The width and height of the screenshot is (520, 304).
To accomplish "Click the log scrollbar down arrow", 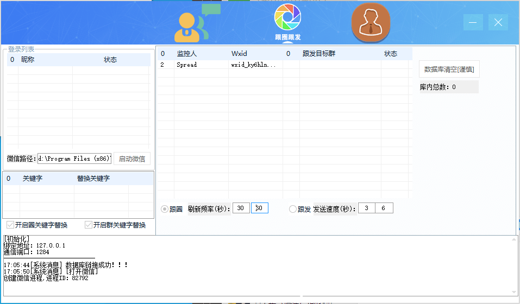I will (514, 293).
